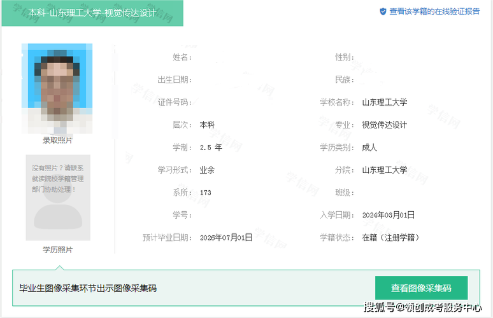Image resolution: width=493 pixels, height=318 pixels.
Task: Click the 层次 value 本科
Action: [x=207, y=125]
